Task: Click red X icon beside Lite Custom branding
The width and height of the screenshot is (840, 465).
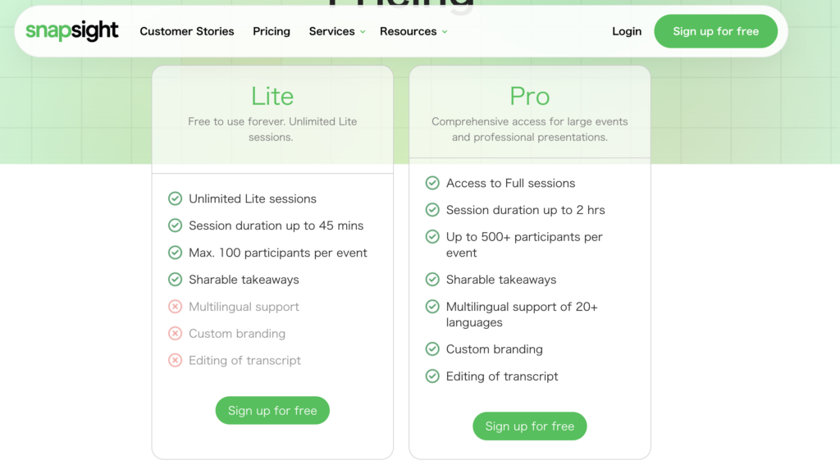Action: click(x=175, y=334)
